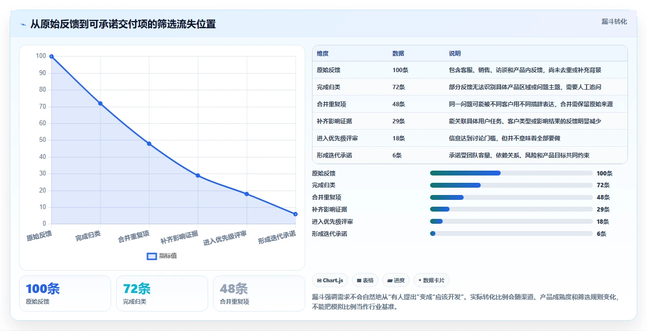Click the chart point for 合并重复项

(x=149, y=144)
